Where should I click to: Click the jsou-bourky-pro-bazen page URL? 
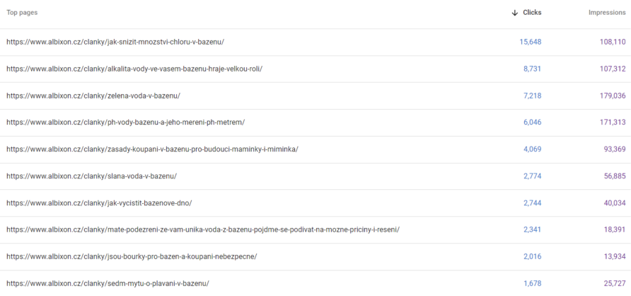(x=132, y=256)
